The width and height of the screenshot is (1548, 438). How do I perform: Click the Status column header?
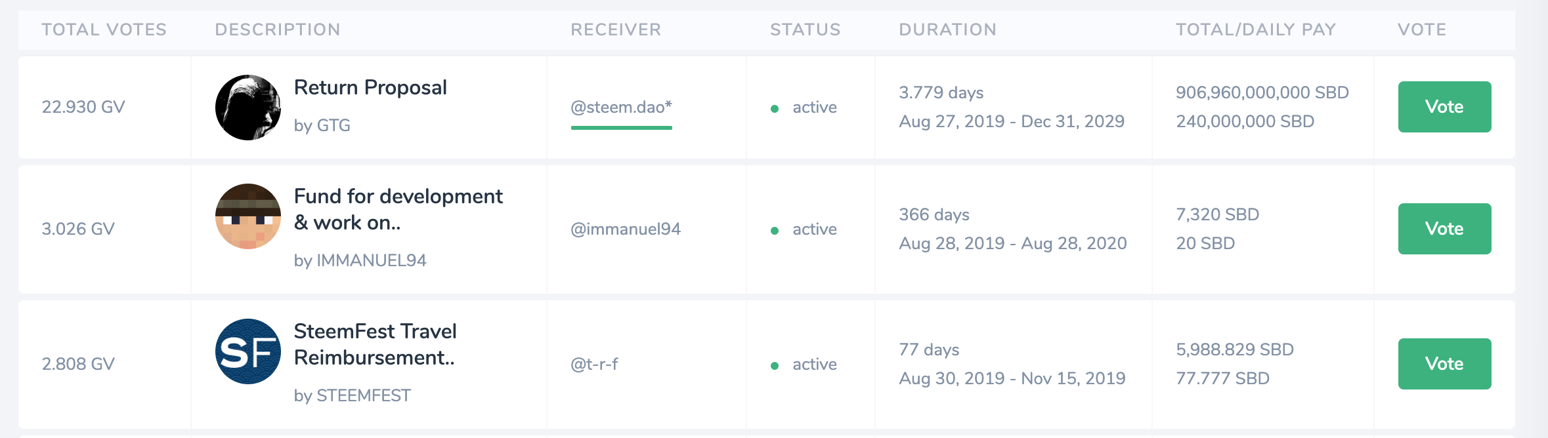point(805,30)
